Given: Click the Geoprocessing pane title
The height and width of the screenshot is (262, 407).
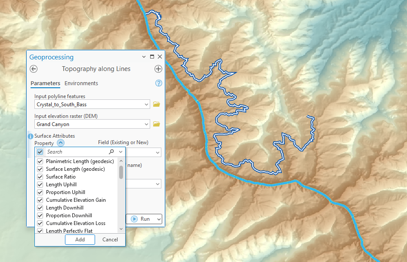Looking at the screenshot, I should [x=51, y=57].
